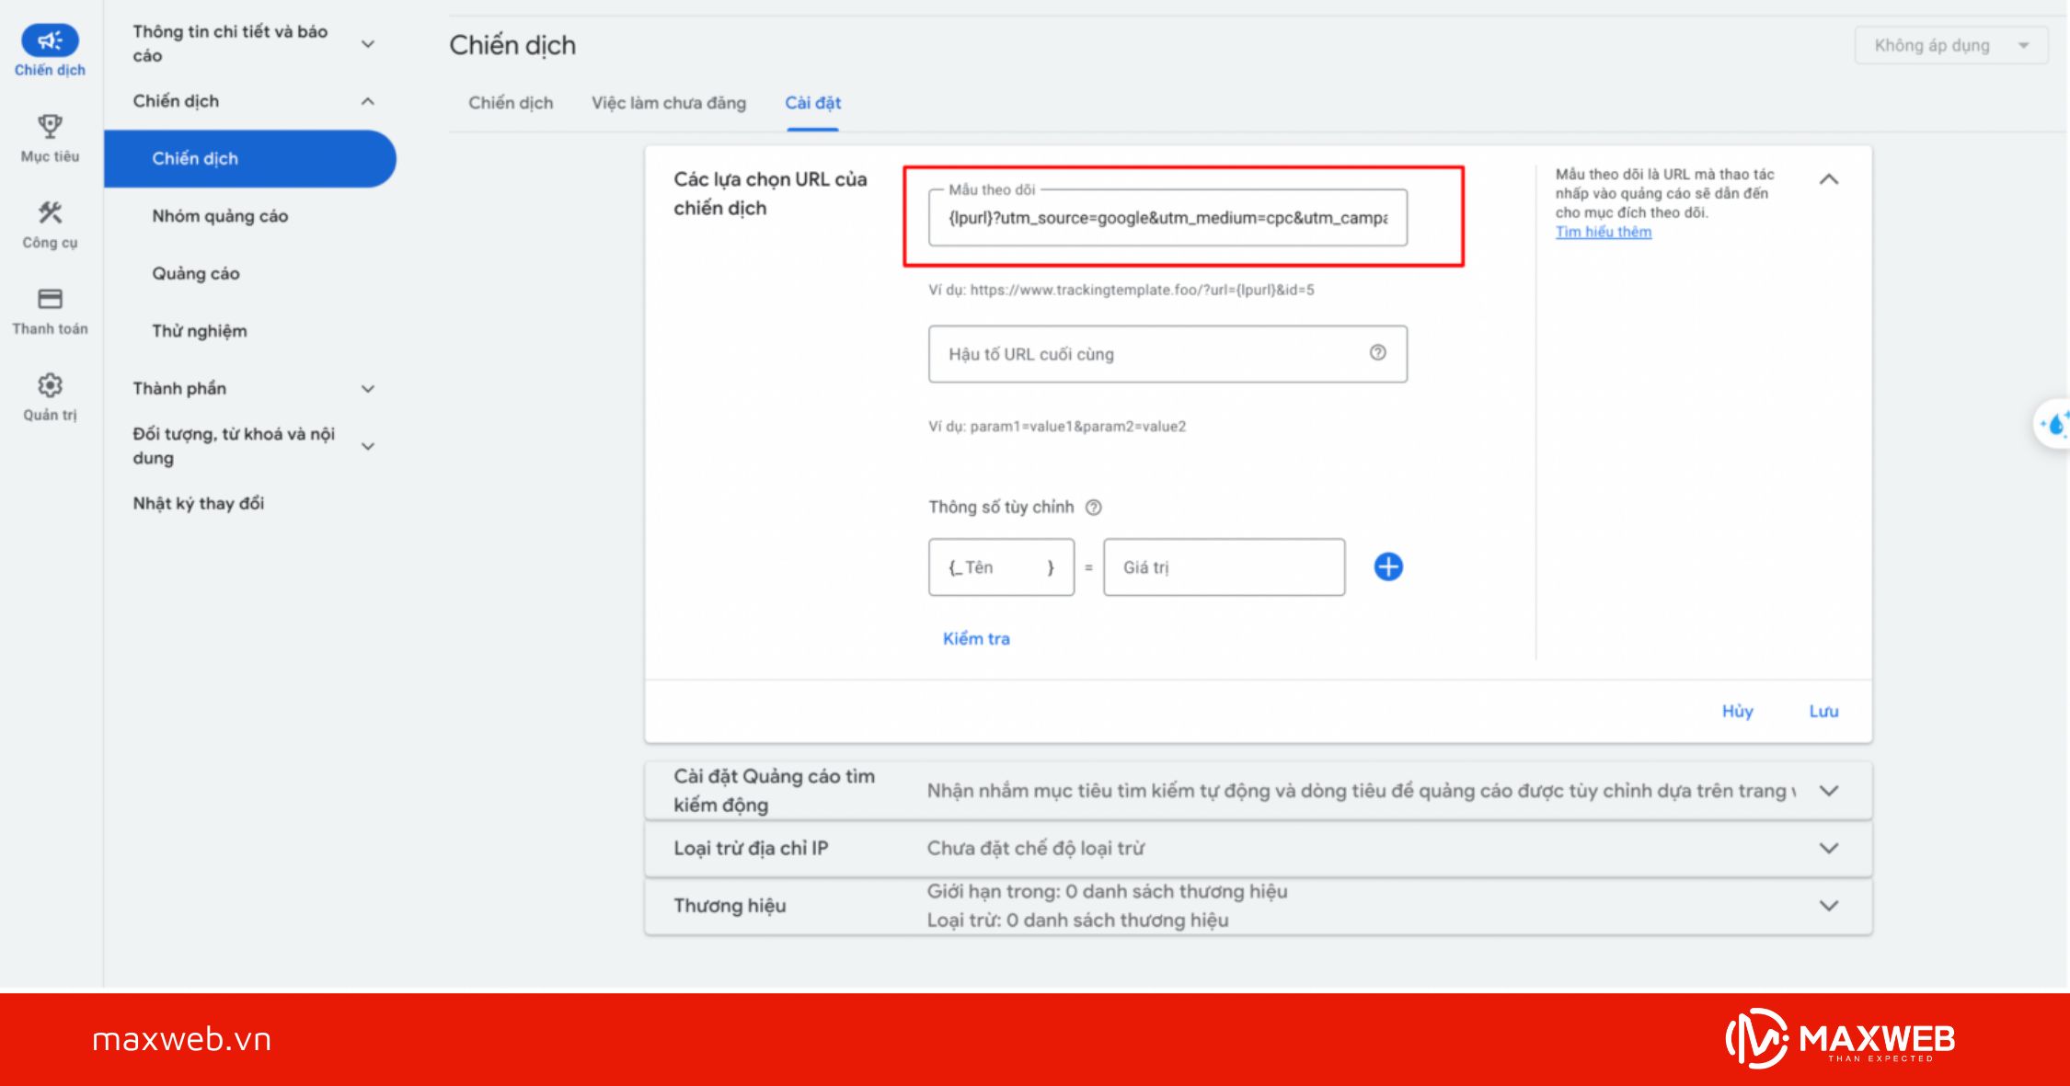The height and width of the screenshot is (1086, 2070).
Task: Open the Không áp dụng dropdown
Action: 1950,45
